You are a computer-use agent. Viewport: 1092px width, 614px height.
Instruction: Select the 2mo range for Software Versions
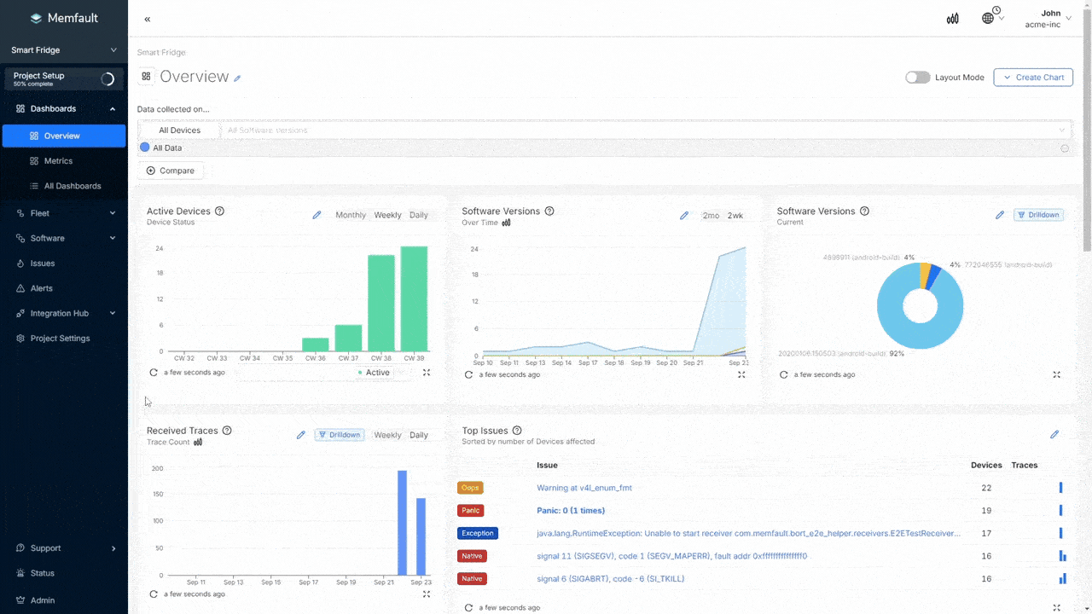[711, 216]
